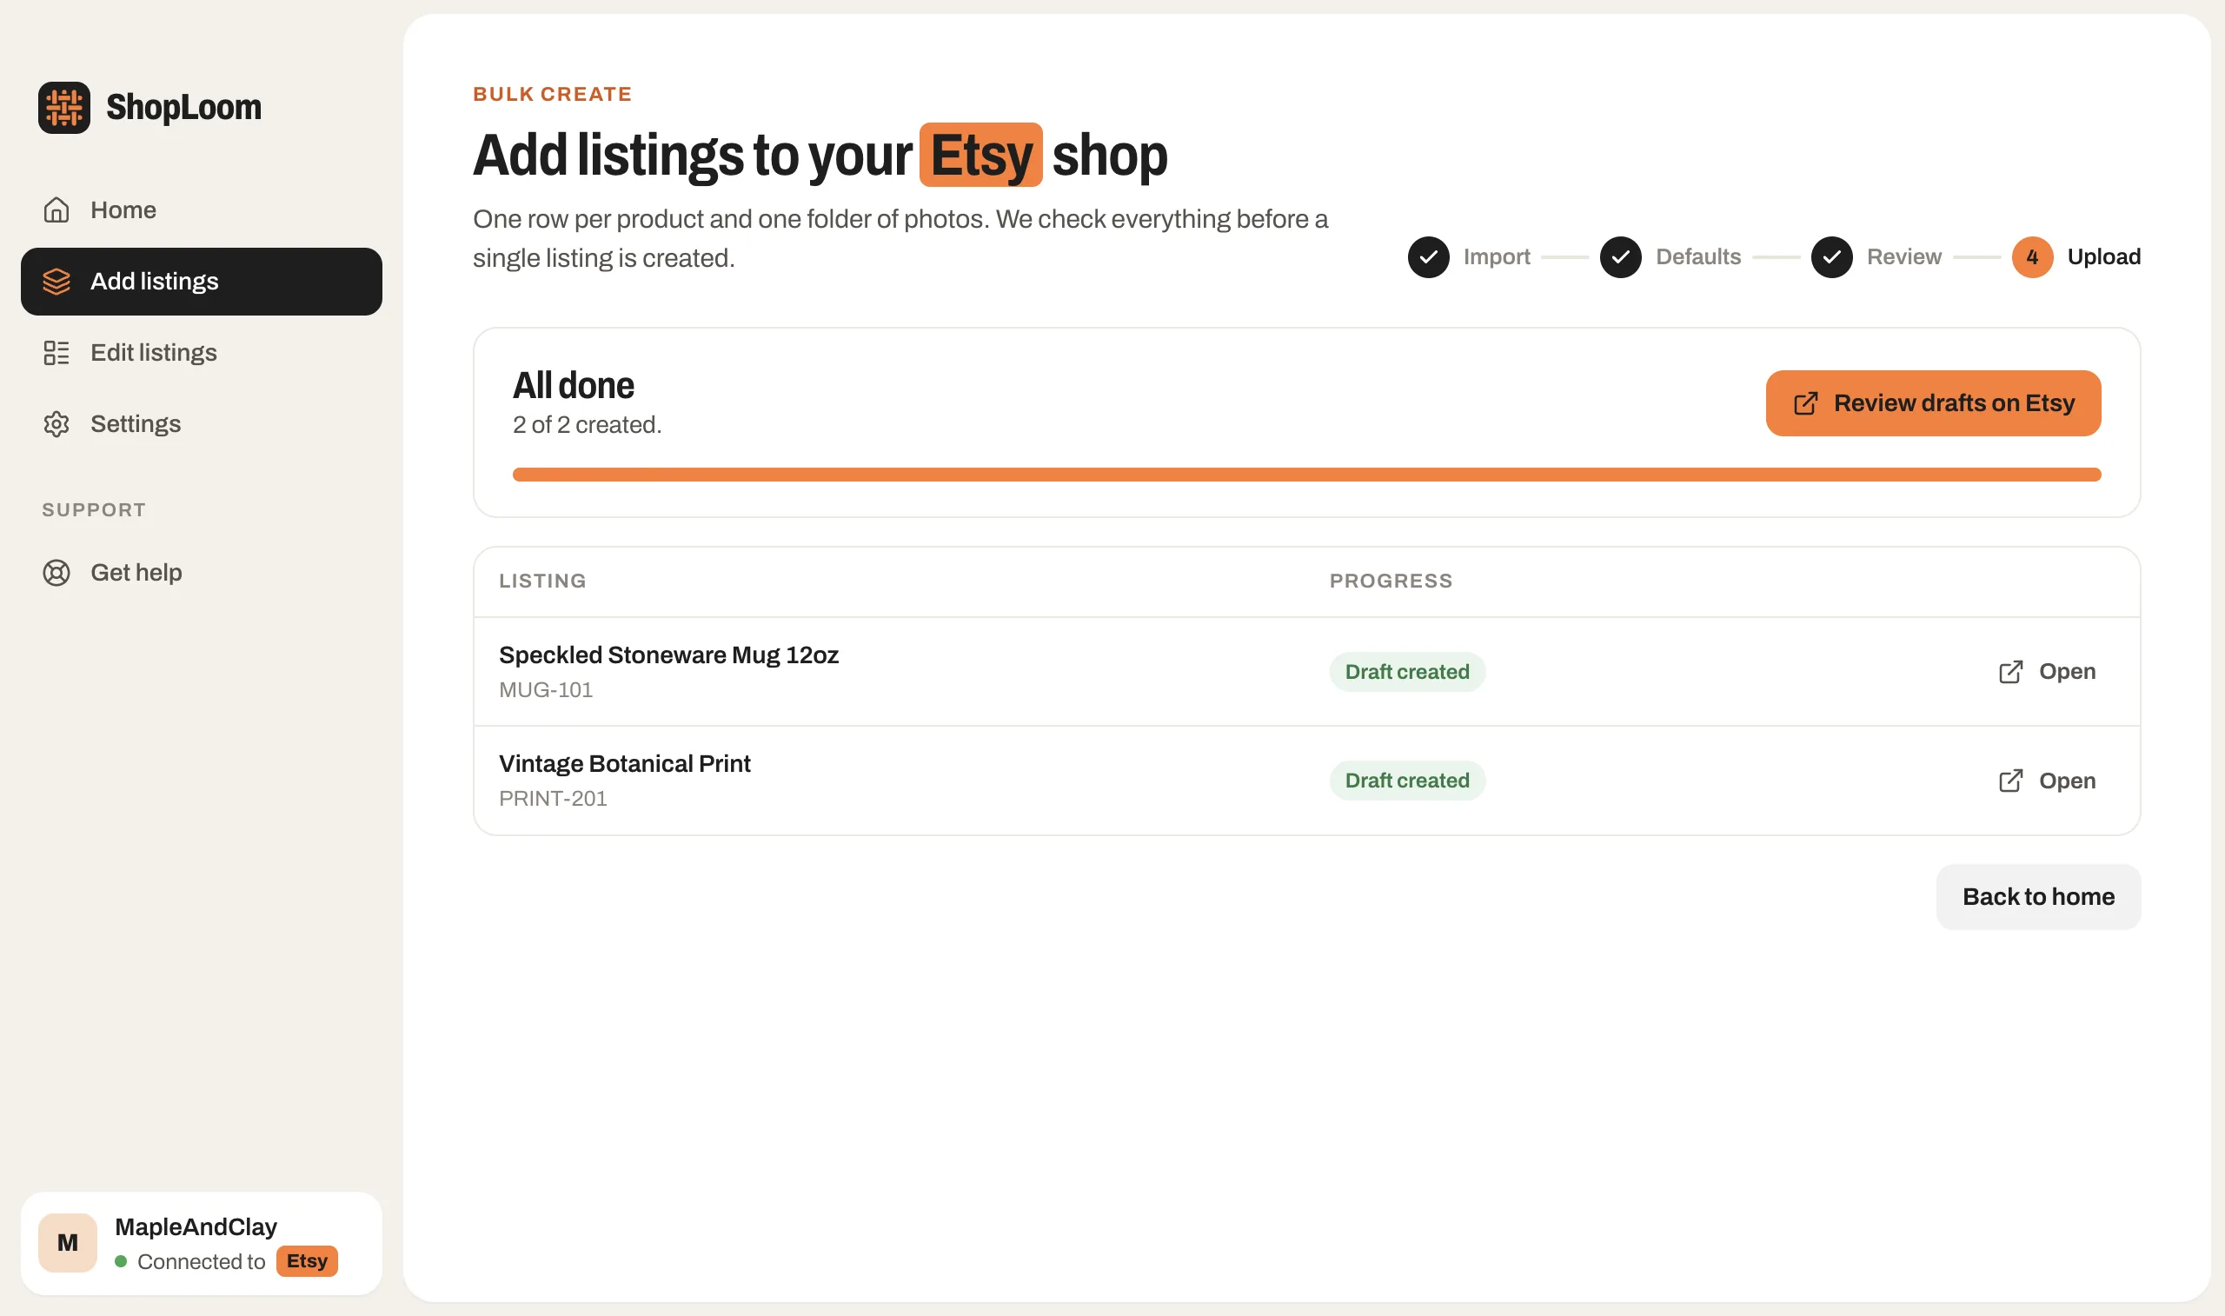Screen dimensions: 2225x1316
Task: Click the Upload step number 4 circle
Action: 2033,257
